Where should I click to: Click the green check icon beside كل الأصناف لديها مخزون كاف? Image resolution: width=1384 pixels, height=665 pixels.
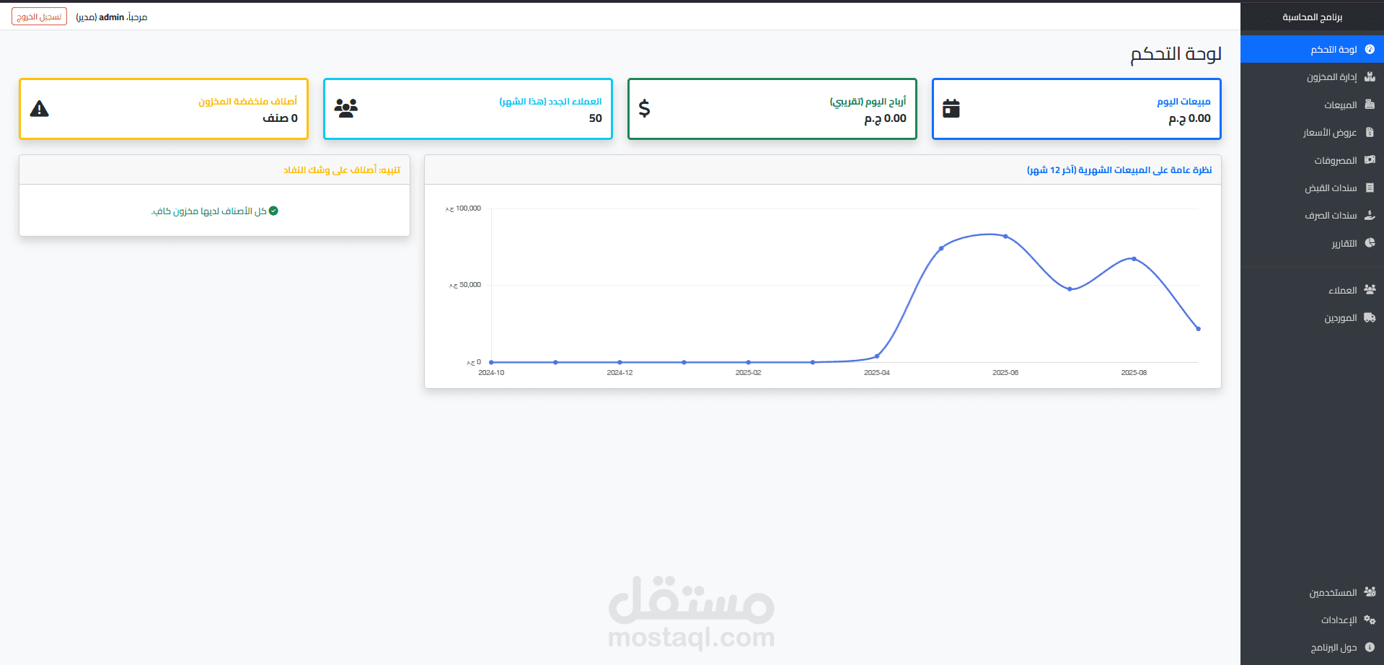(274, 211)
